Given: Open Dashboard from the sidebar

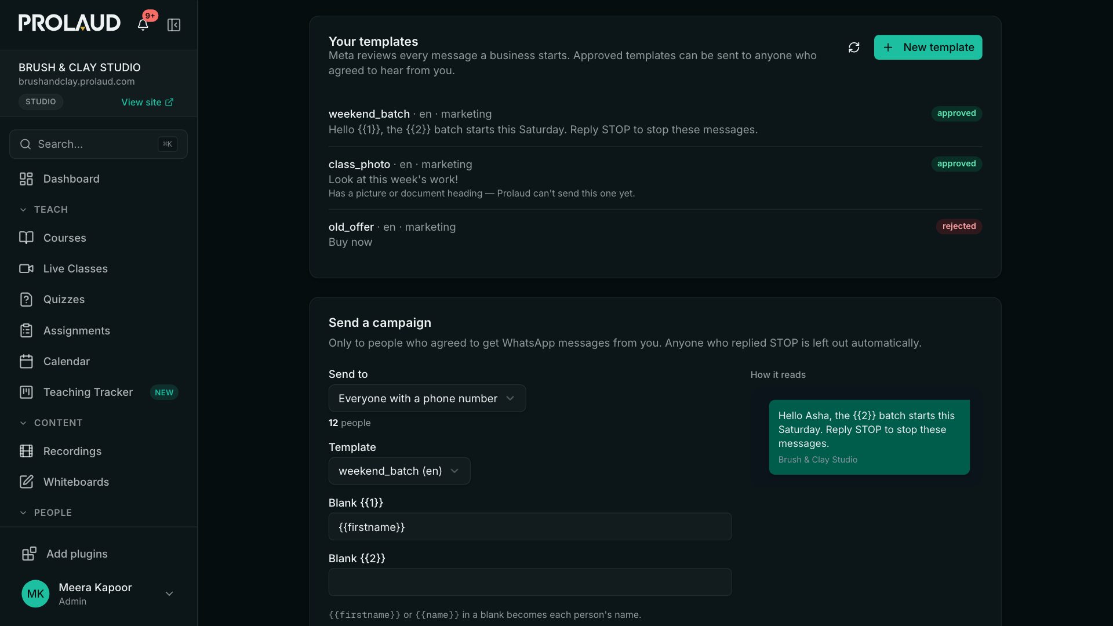Looking at the screenshot, I should coord(99,179).
